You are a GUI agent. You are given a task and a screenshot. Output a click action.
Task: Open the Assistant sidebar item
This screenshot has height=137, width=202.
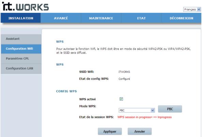tap(21, 39)
